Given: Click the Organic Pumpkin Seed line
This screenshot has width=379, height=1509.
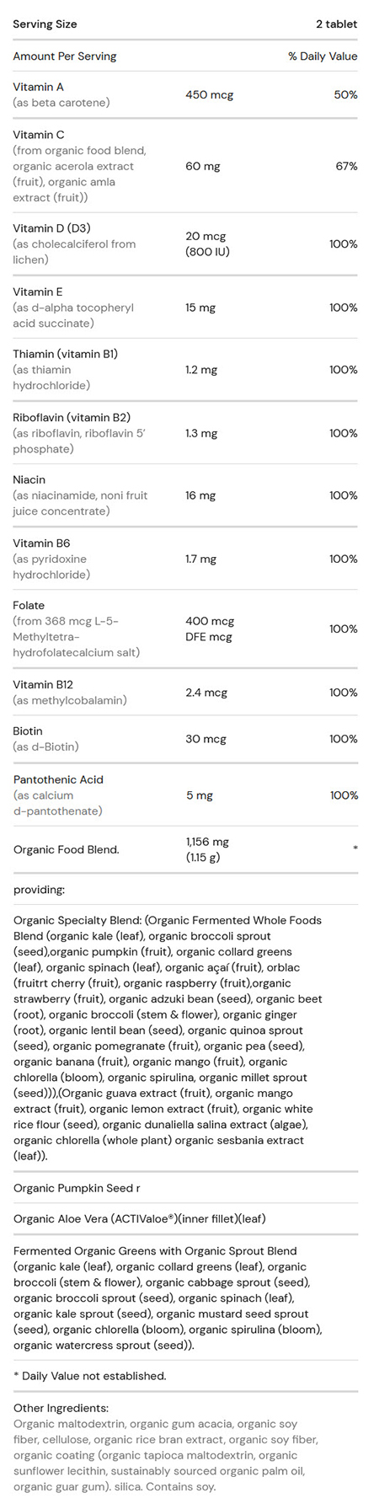Looking at the screenshot, I should (77, 1188).
